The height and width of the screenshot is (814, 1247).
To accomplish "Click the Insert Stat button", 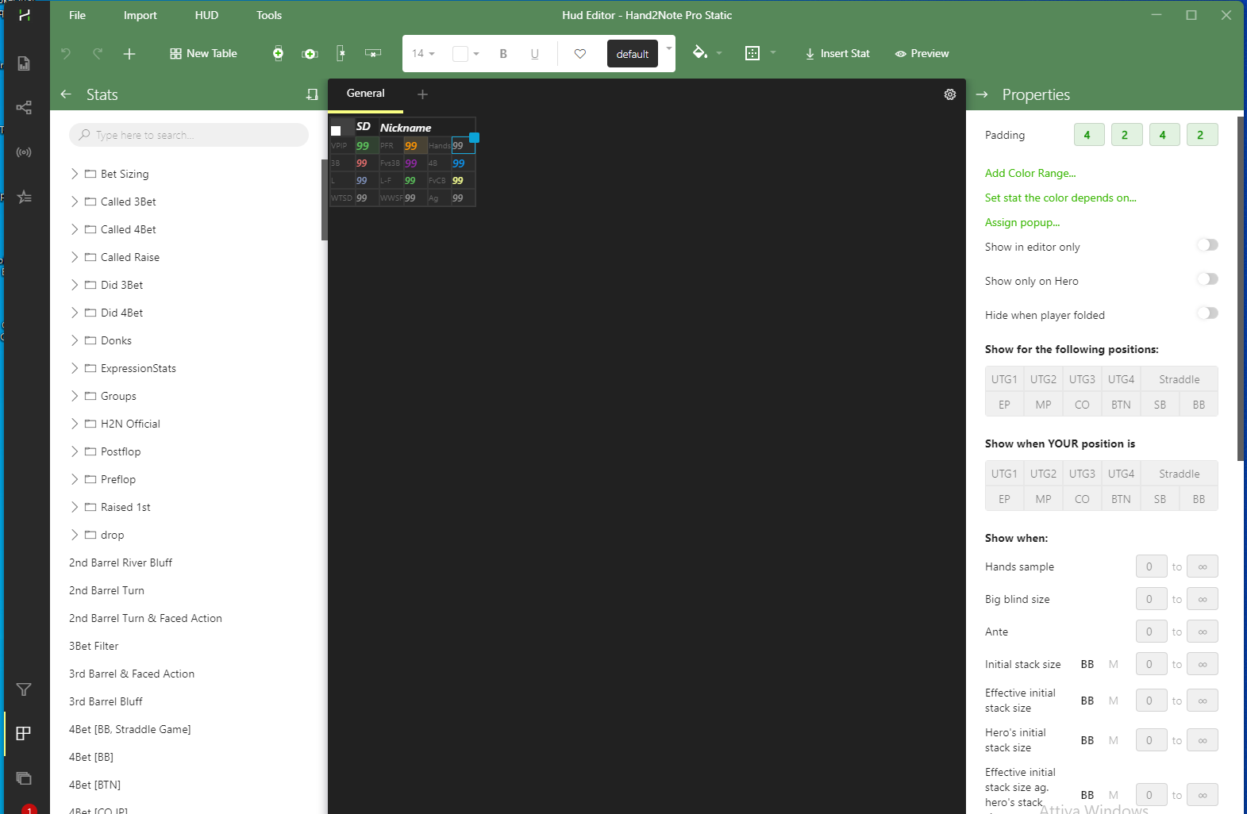I will pyautogui.click(x=837, y=53).
